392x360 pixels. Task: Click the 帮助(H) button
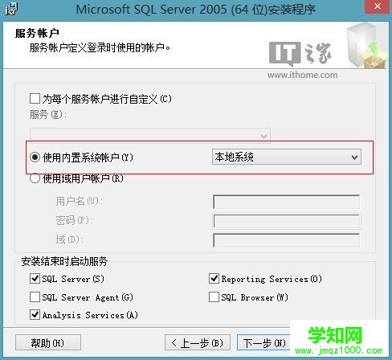(48, 342)
